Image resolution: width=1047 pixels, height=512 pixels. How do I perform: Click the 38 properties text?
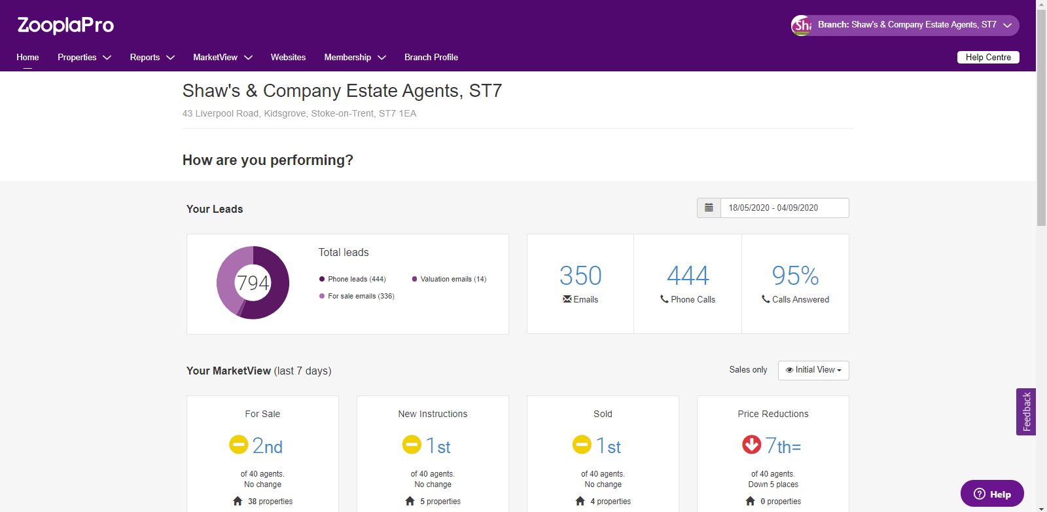[x=270, y=502]
